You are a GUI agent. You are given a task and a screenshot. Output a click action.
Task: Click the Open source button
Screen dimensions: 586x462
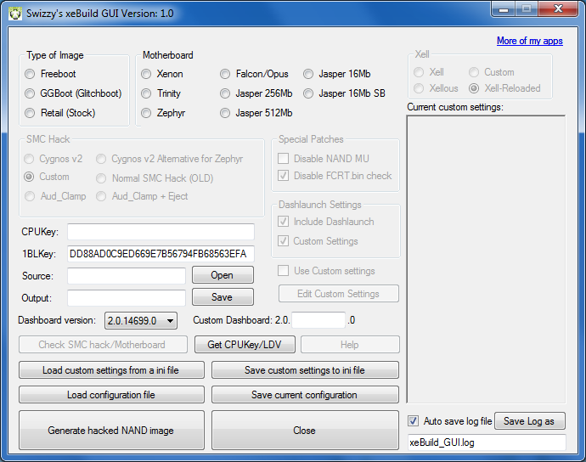click(223, 275)
